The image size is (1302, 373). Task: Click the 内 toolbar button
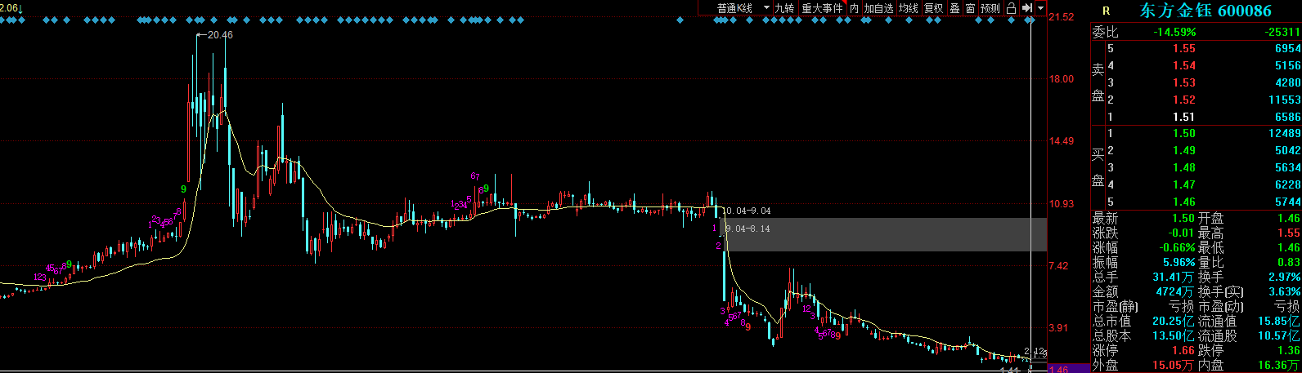[854, 8]
